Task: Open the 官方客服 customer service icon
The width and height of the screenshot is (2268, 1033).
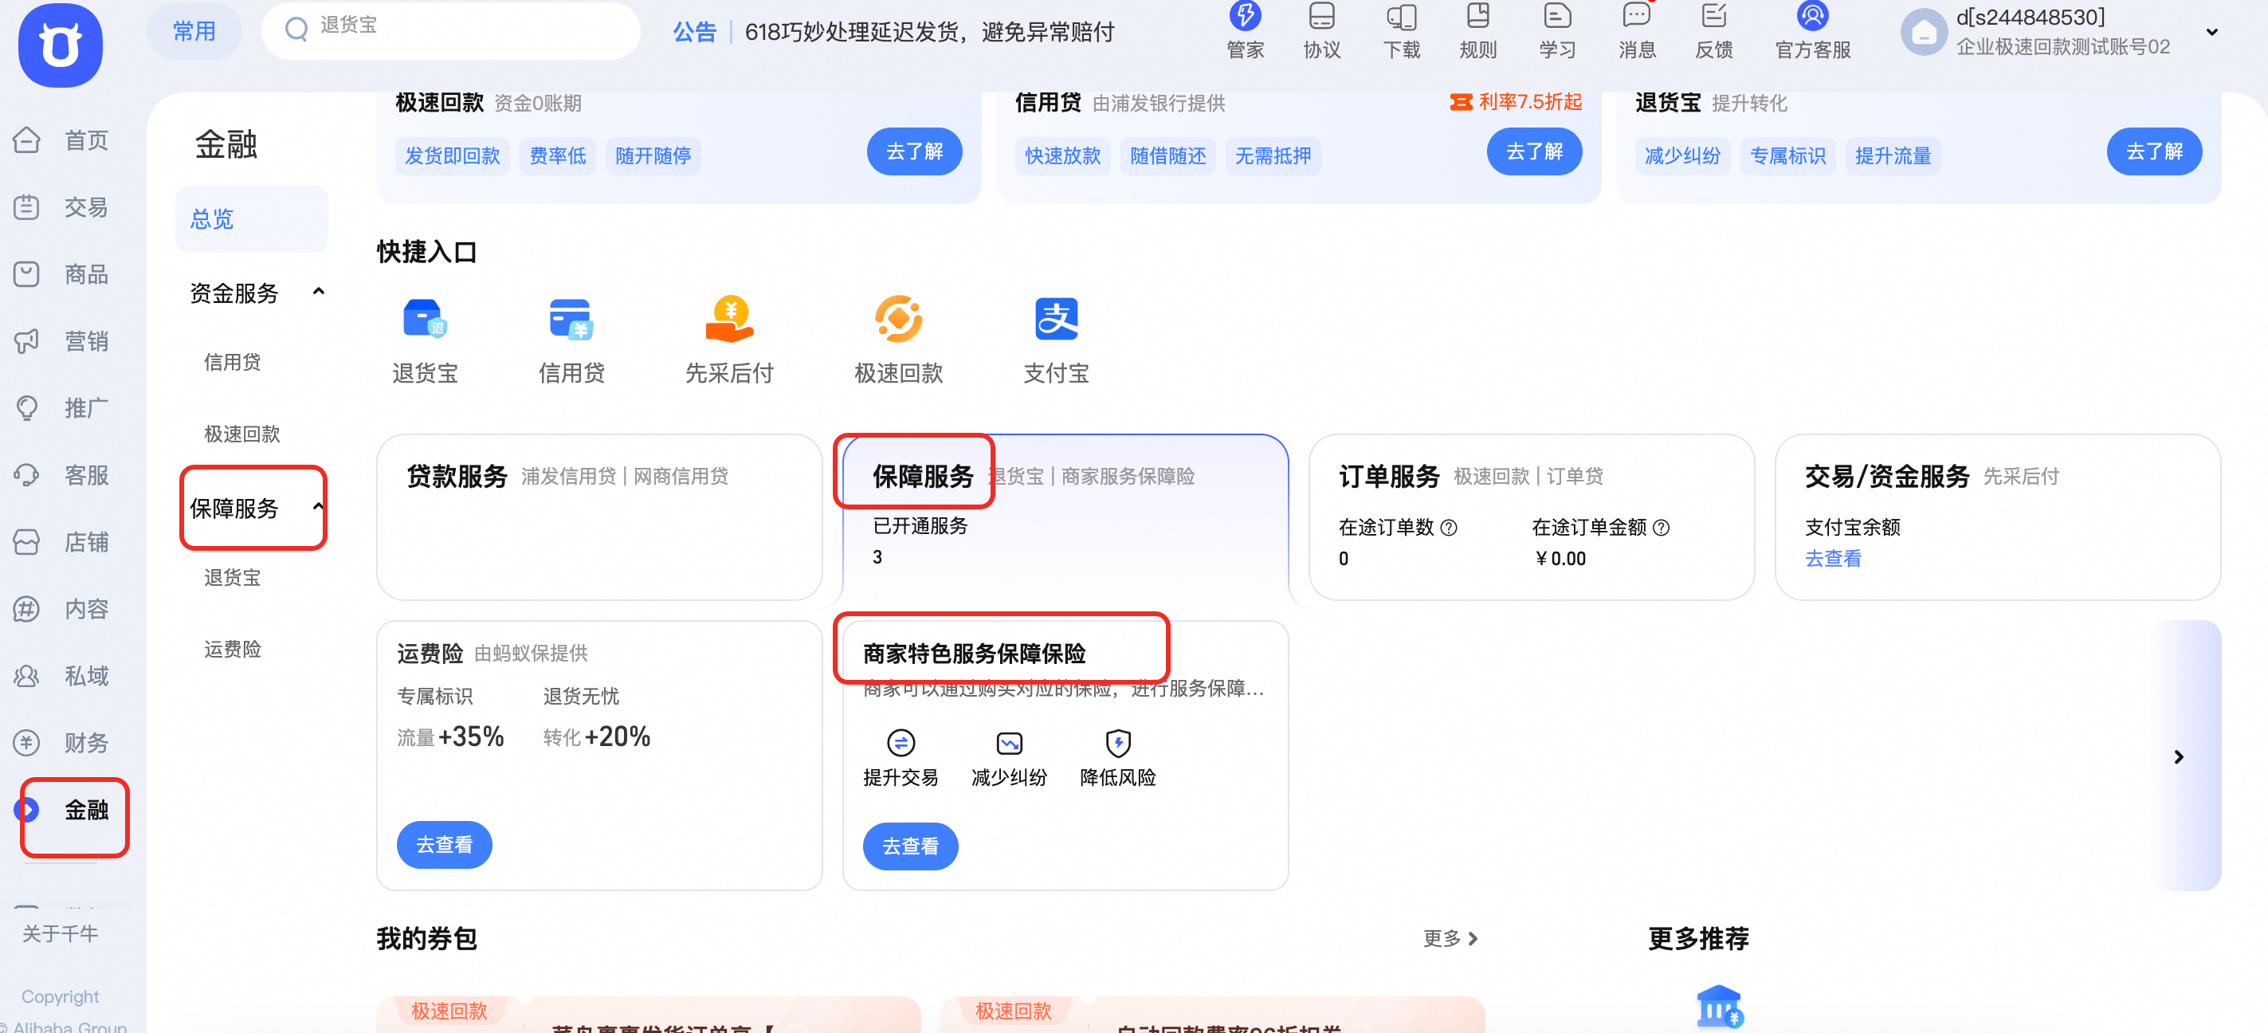Action: [x=1813, y=31]
